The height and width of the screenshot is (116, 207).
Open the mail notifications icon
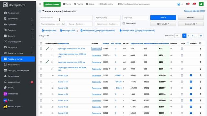(x=188, y=4)
